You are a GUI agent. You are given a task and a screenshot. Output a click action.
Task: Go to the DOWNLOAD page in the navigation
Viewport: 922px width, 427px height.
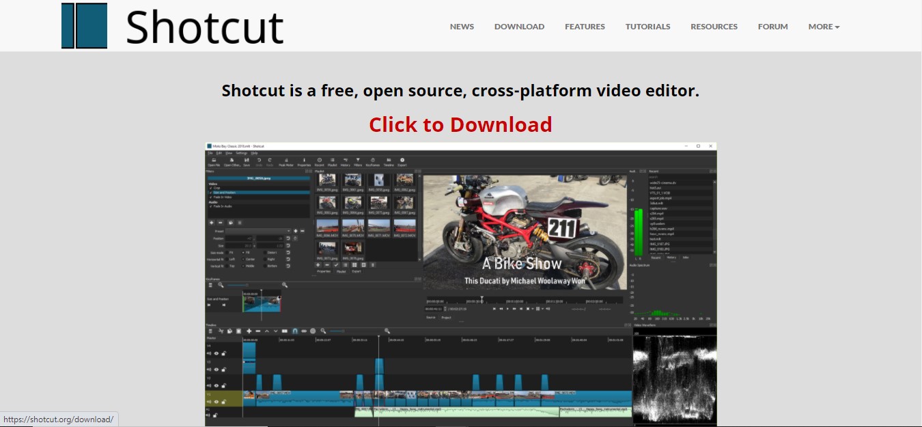coord(519,27)
